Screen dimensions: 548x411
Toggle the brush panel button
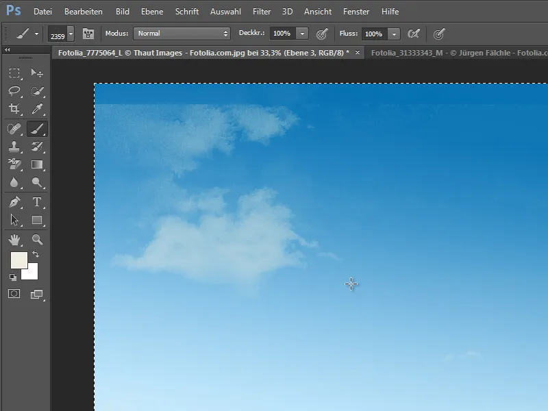click(88, 34)
